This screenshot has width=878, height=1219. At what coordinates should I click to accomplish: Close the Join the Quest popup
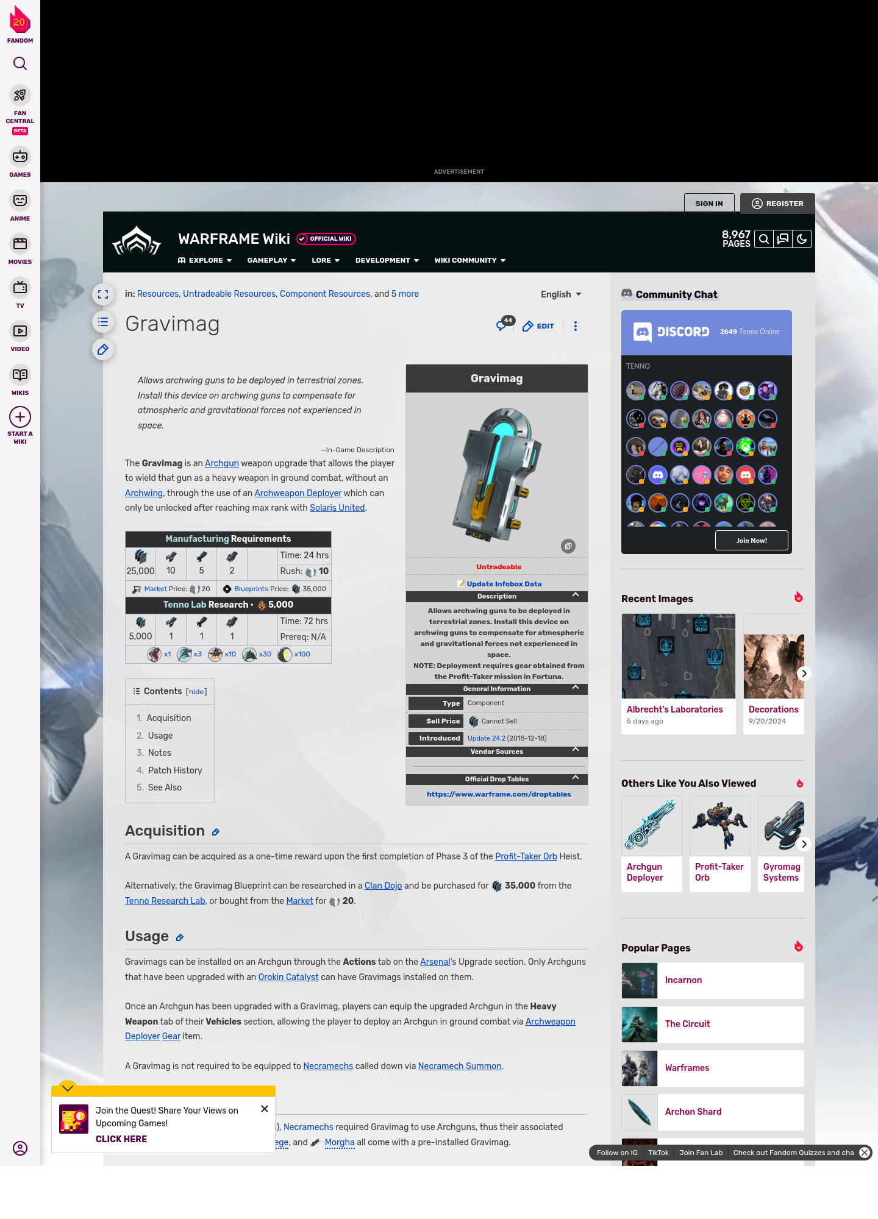point(265,1109)
